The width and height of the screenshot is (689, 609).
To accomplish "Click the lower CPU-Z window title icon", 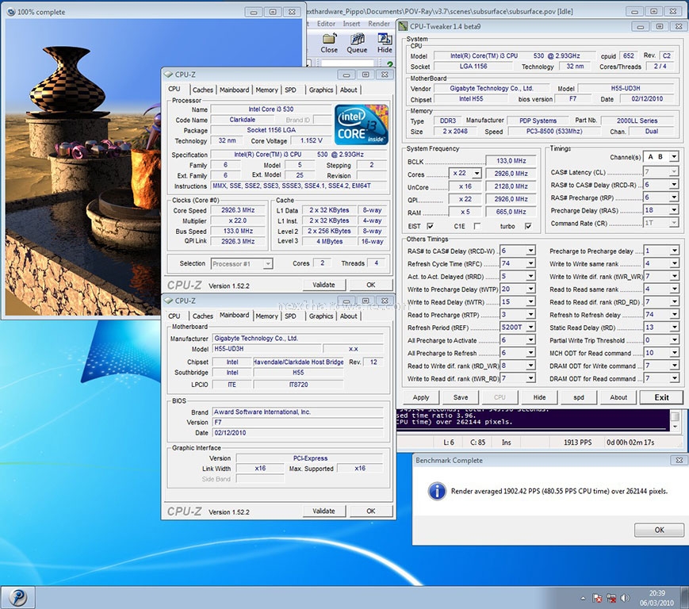I will (x=168, y=301).
